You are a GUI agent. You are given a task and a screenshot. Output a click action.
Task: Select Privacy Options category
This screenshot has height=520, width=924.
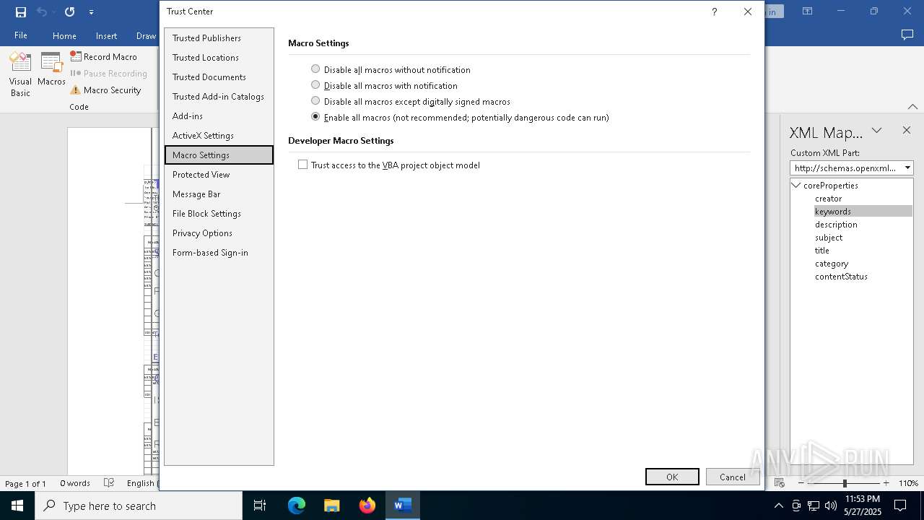pyautogui.click(x=219, y=233)
